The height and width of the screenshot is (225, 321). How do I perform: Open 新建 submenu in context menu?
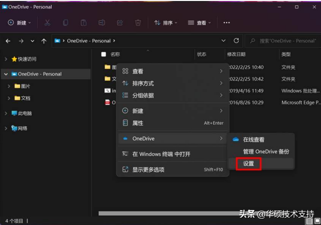(173, 111)
